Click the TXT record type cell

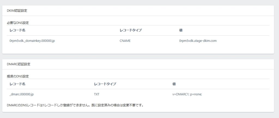(x=97, y=94)
